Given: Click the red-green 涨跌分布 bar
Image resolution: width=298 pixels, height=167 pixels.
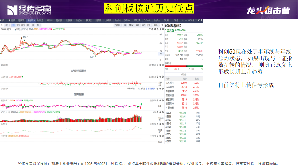Looking at the screenshot, I should [183, 66].
